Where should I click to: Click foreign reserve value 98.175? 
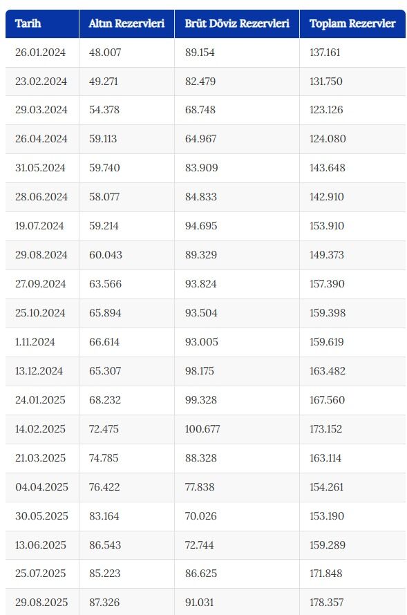pyautogui.click(x=199, y=371)
